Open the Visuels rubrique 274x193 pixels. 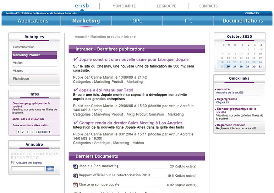click(18, 71)
